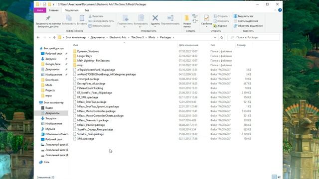Click Pin to Quick Access icon
Viewport: 319px width, 179px height.
(48, 18)
